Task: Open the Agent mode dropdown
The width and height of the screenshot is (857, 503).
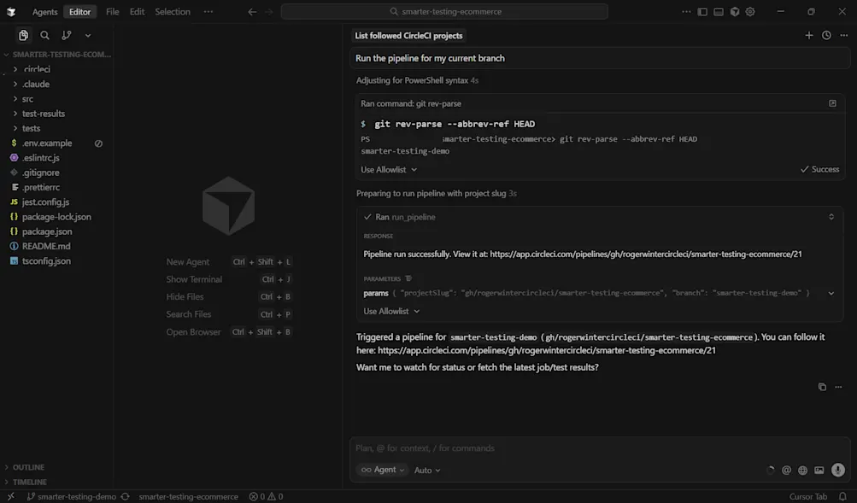Action: (382, 470)
